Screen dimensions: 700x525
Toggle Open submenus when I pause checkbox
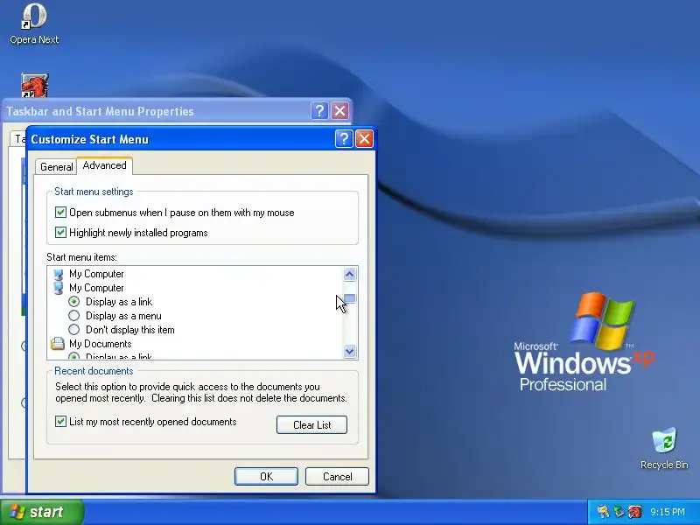(x=60, y=212)
